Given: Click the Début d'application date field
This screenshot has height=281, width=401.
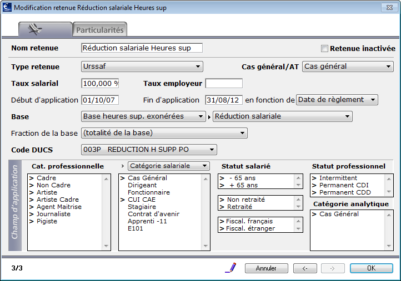Looking at the screenshot, I should (x=100, y=100).
